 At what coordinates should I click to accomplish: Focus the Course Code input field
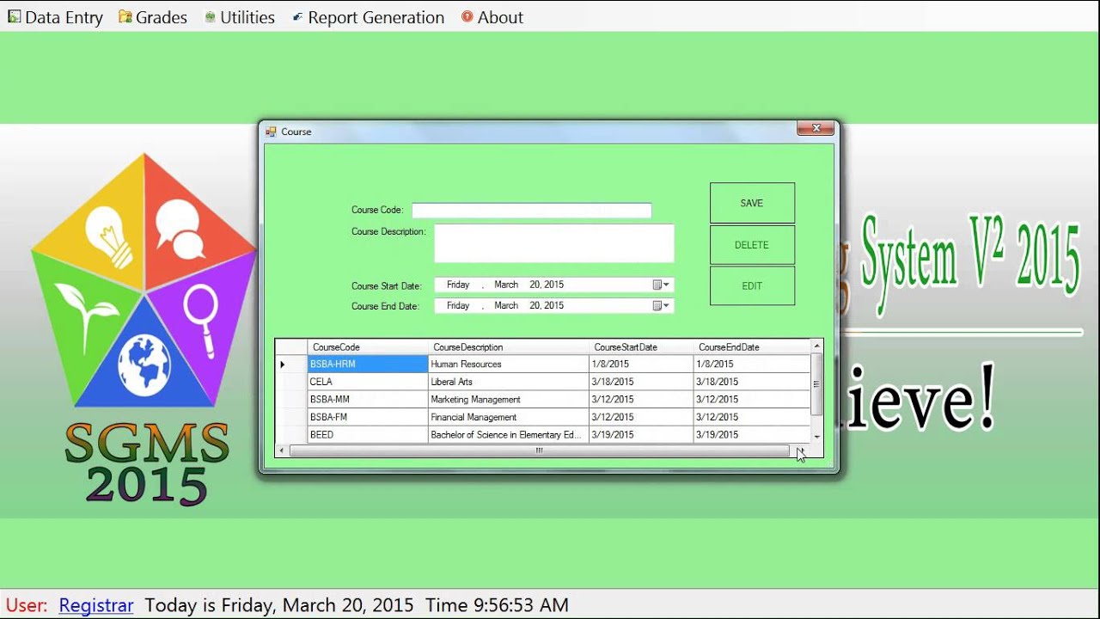(531, 211)
